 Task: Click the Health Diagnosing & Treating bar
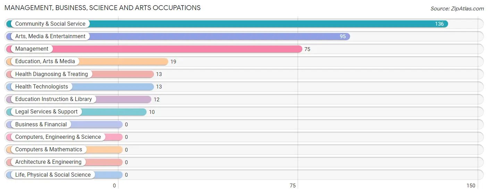point(80,74)
